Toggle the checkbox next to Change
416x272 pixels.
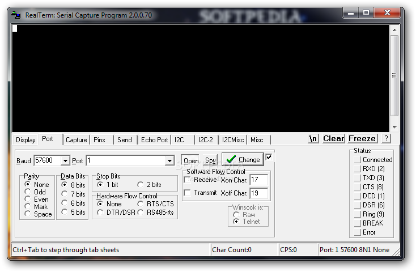(269, 157)
